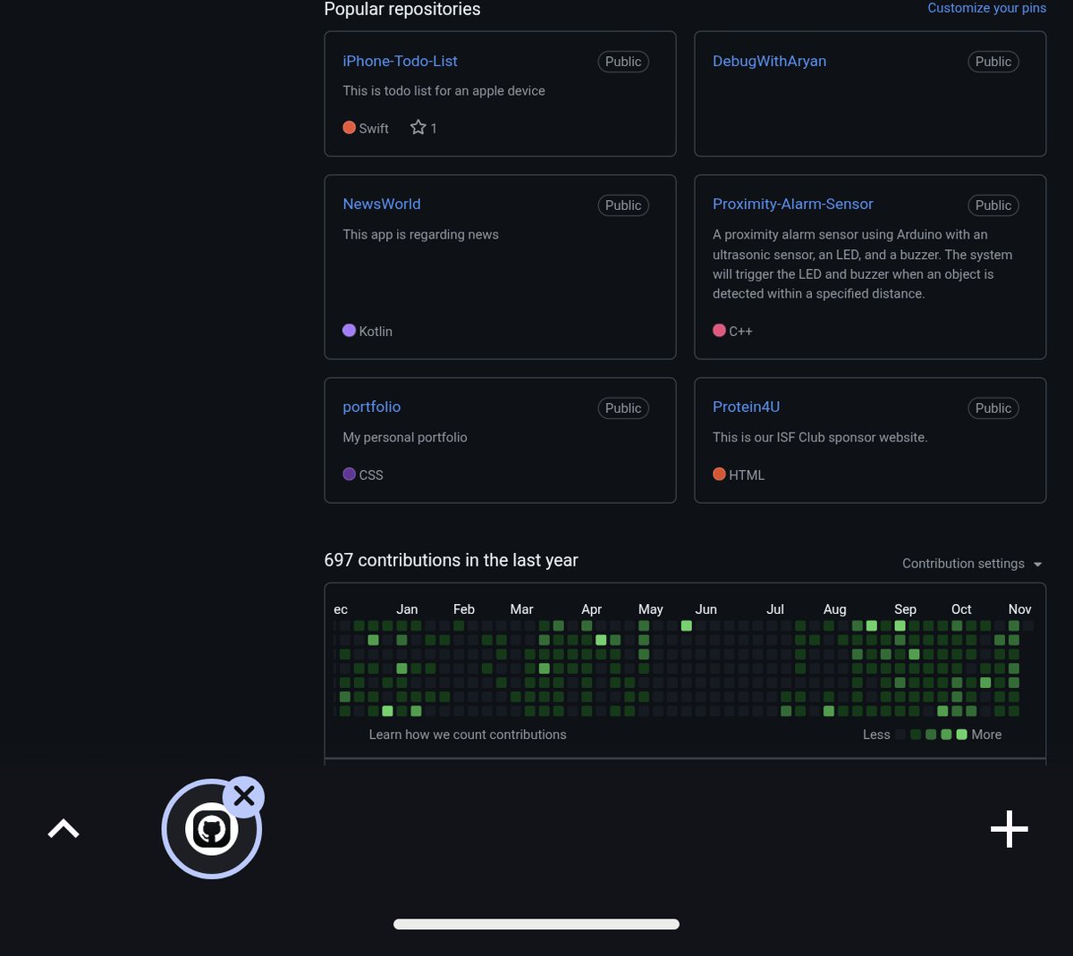Click the Jul month label
1073x956 pixels.
point(774,609)
